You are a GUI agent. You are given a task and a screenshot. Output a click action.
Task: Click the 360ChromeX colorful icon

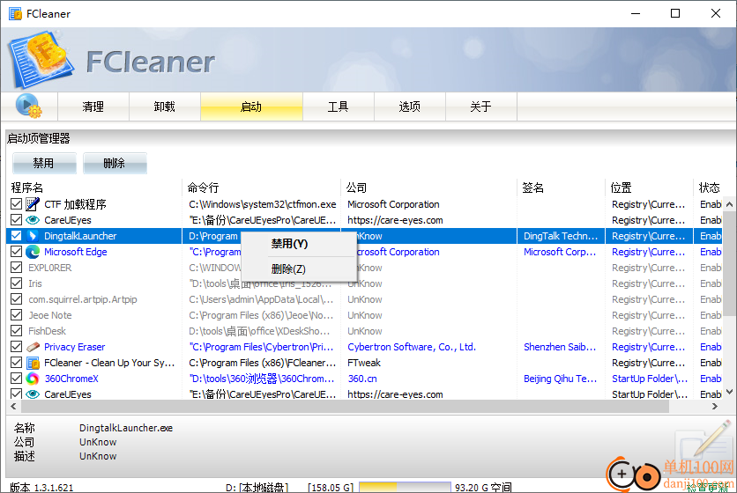click(33, 379)
